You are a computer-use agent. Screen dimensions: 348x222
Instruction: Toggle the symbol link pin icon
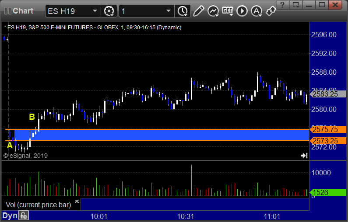point(271,11)
